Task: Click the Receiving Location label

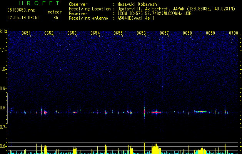Action: tap(90, 9)
